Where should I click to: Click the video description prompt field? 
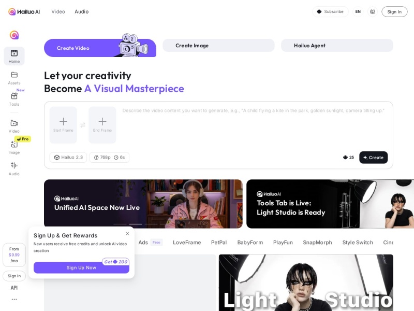click(254, 126)
